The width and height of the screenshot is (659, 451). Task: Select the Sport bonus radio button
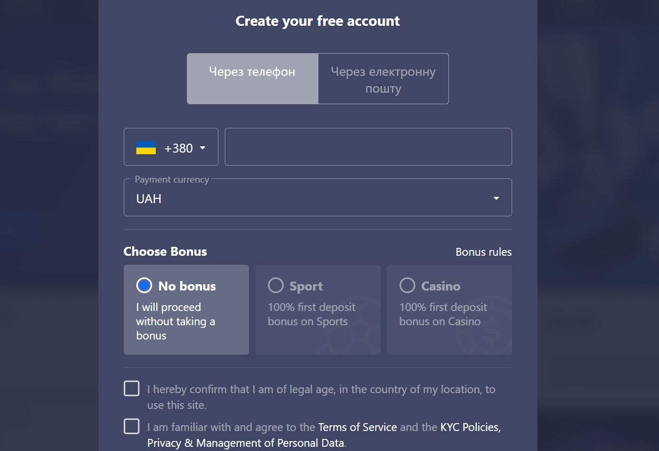click(x=275, y=285)
